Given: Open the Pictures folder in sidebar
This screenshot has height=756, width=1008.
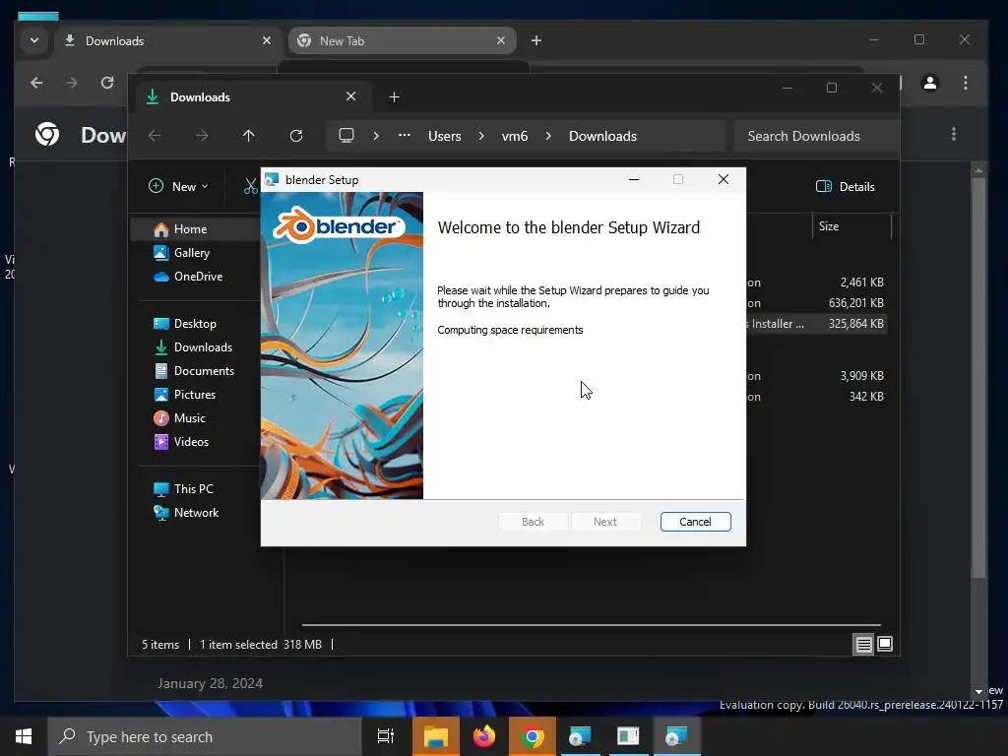Looking at the screenshot, I should [197, 394].
